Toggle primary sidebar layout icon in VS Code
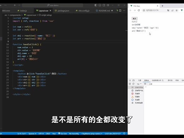This screenshot has height=138, width=184. [x=96, y=5]
